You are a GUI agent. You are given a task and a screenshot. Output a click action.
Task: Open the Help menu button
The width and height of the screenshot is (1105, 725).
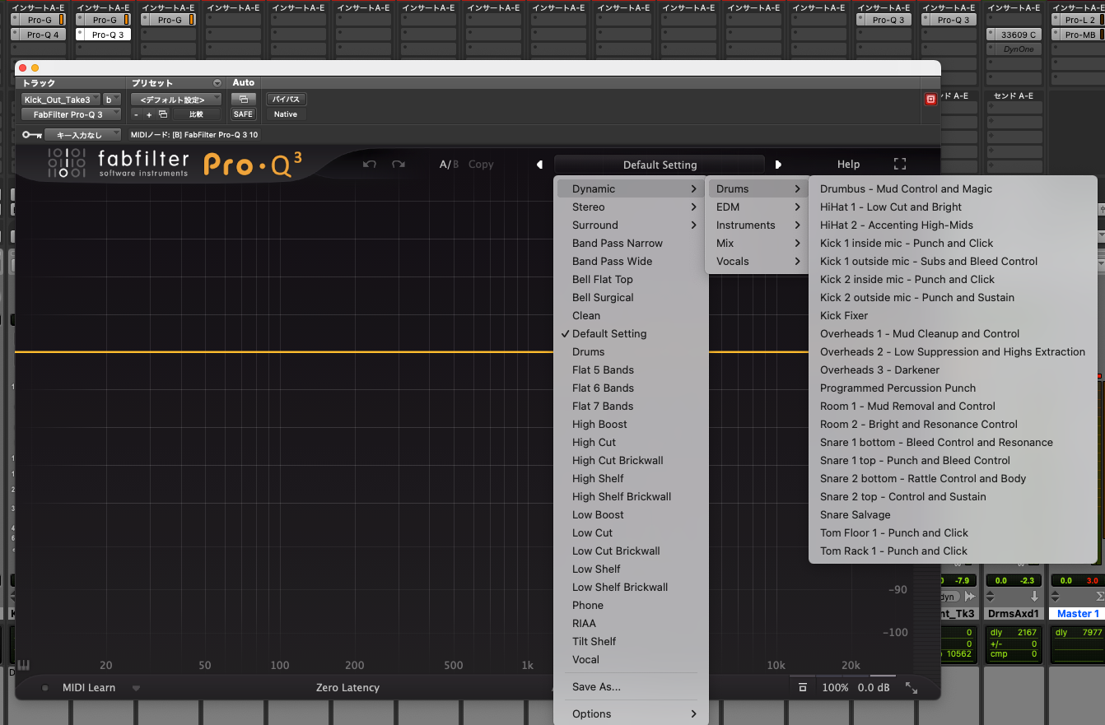[x=848, y=165]
